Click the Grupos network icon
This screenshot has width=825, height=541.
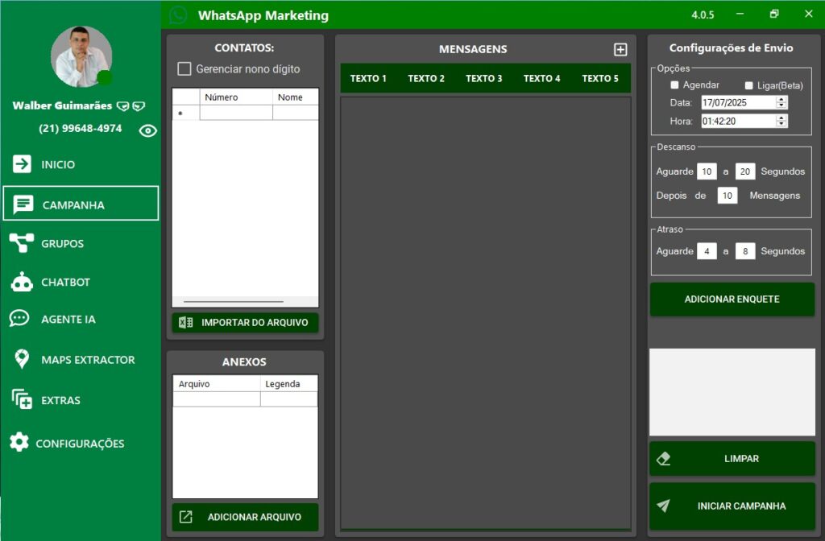[22, 243]
